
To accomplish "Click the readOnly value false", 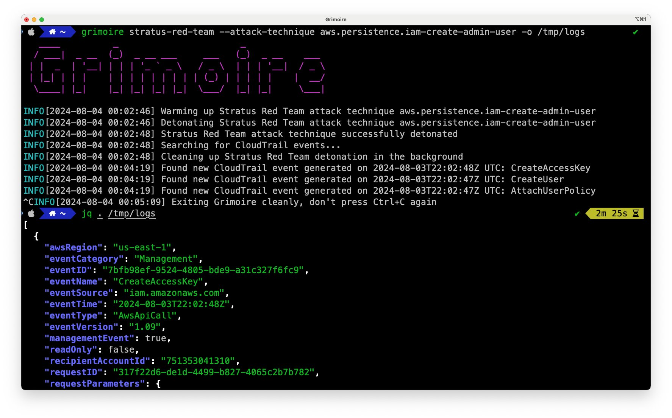I will pyautogui.click(x=121, y=350).
